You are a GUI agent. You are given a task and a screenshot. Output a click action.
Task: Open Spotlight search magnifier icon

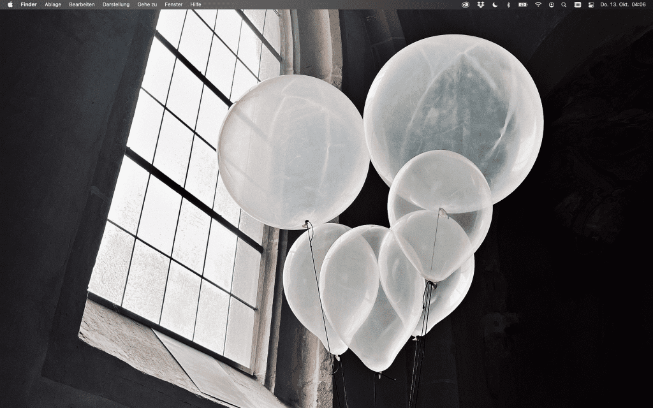pyautogui.click(x=564, y=4)
